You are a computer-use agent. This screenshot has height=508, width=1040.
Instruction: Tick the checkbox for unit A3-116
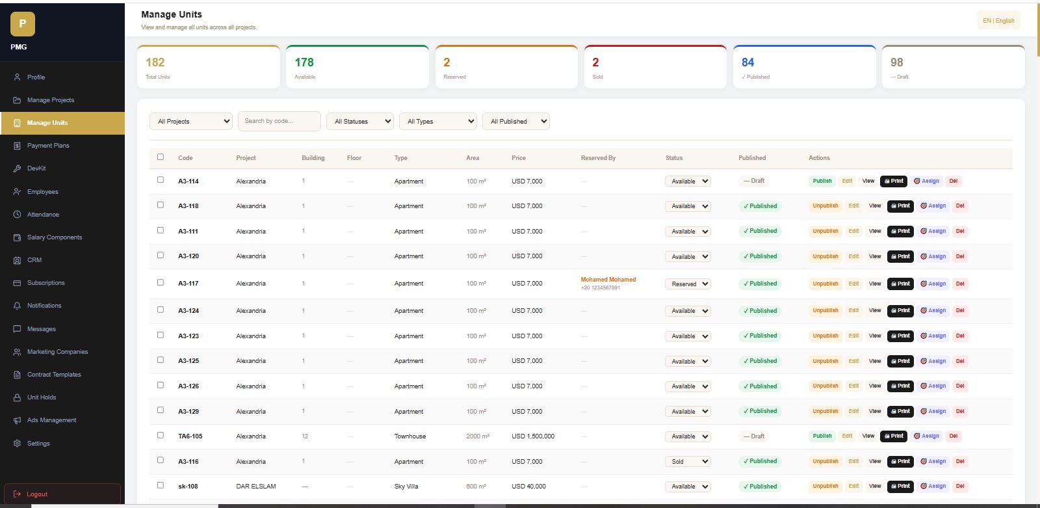(161, 460)
